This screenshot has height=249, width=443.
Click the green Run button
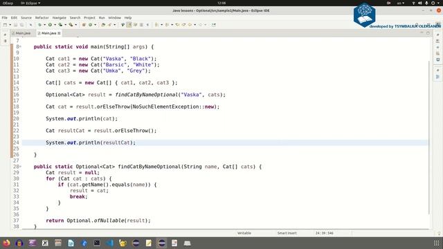(x=50, y=25)
